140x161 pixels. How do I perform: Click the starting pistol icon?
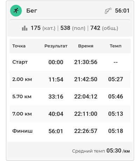pyautogui.click(x=108, y=11)
